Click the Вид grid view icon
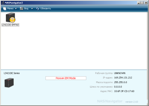This screenshot has height=106, width=149. (22, 8)
